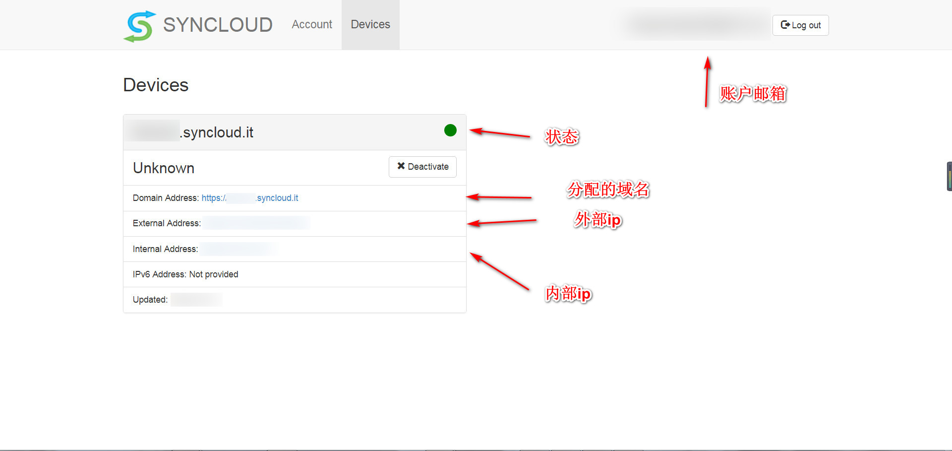Open the syncloud.it domain address link
The image size is (952, 451).
250,198
